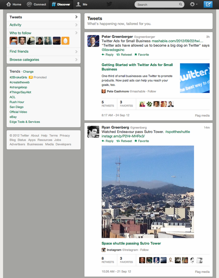Follow @mashable via Follow link
The image size is (219, 278).
(x=152, y=91)
